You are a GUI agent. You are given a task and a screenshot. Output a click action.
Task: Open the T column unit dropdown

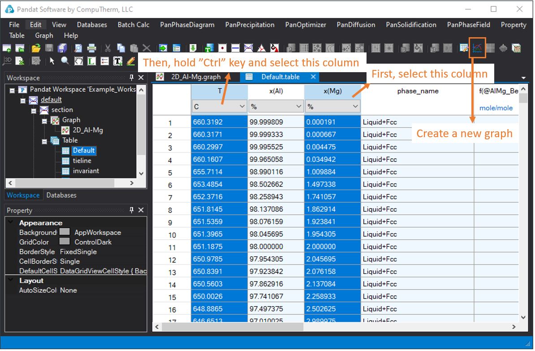click(x=242, y=107)
